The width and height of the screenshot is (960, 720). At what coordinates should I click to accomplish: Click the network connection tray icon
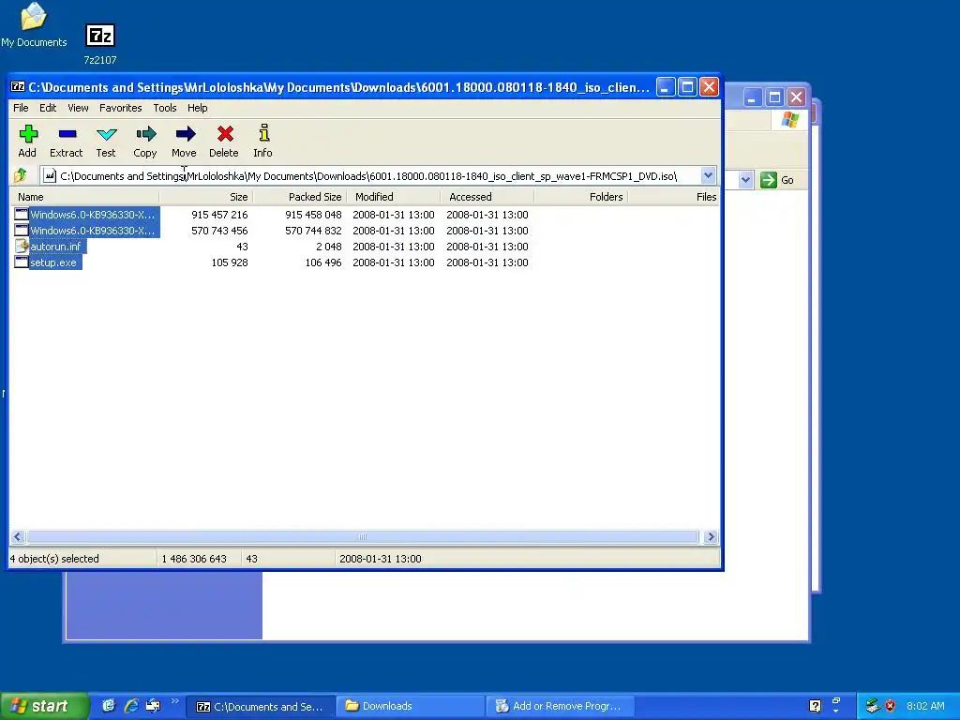pyautogui.click(x=873, y=706)
